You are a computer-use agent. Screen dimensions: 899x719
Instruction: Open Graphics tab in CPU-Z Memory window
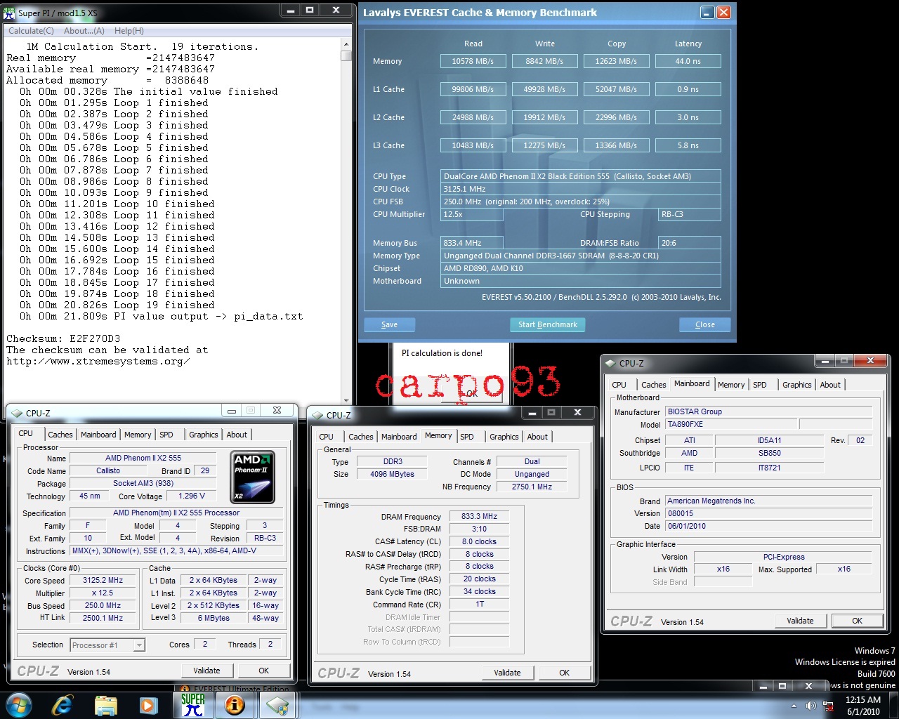[x=504, y=437]
